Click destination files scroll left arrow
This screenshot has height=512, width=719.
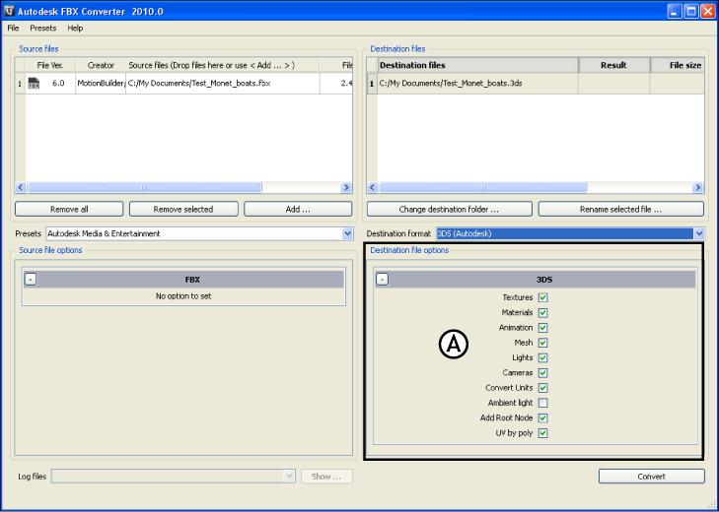click(x=373, y=187)
